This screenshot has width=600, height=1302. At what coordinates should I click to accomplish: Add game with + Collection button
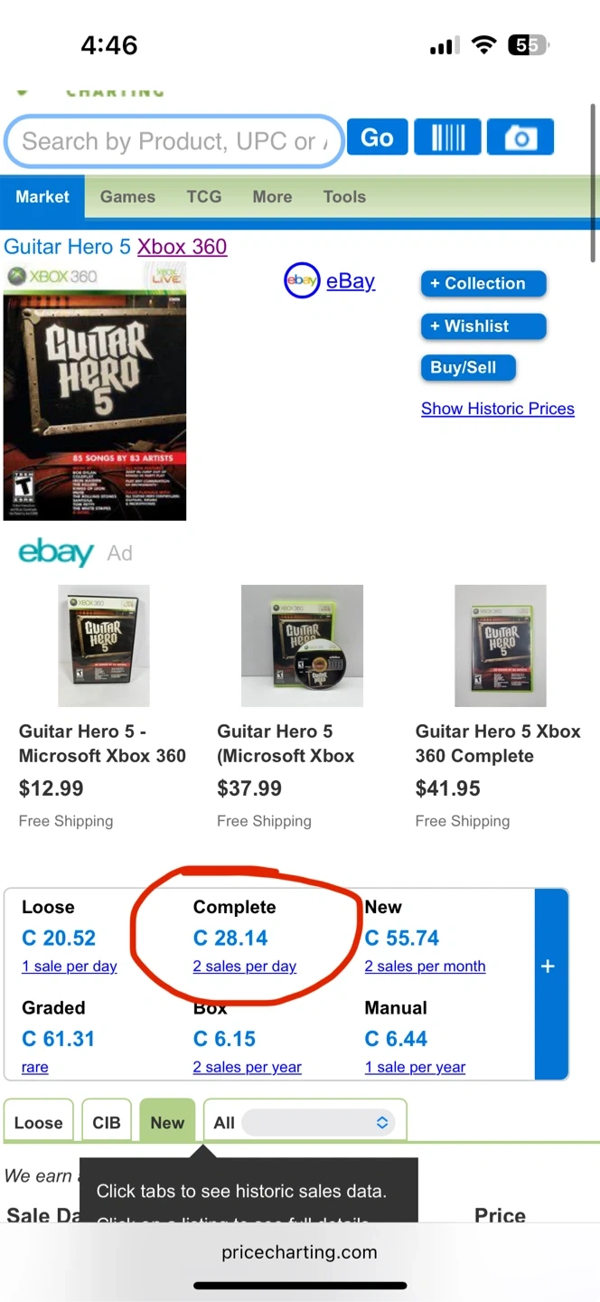pyautogui.click(x=483, y=283)
